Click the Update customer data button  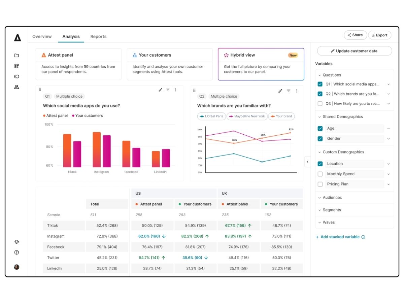355,51
